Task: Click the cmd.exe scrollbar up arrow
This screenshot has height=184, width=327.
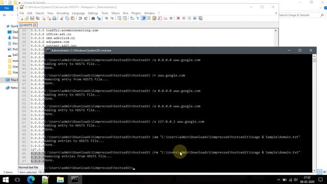Action: coord(314,56)
